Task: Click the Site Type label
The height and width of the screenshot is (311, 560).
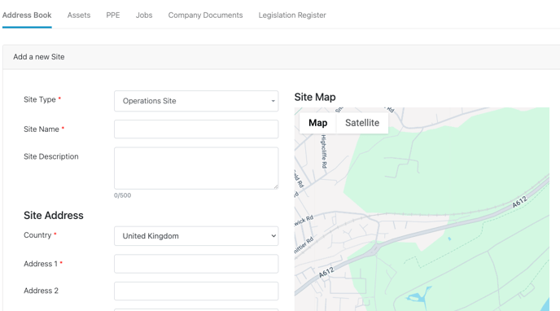Action: pyautogui.click(x=40, y=99)
